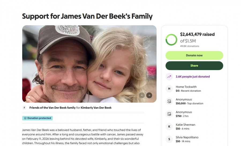The image size is (241, 146).
Task: Click the trending arrow icon beside 2.6K donated
Action: pyautogui.click(x=169, y=76)
